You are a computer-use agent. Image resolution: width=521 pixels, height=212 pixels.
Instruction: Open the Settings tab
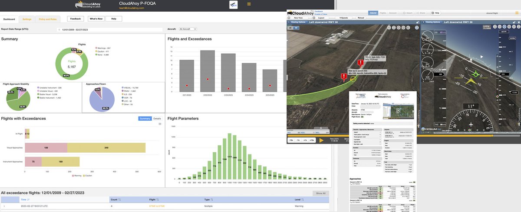(x=26, y=19)
